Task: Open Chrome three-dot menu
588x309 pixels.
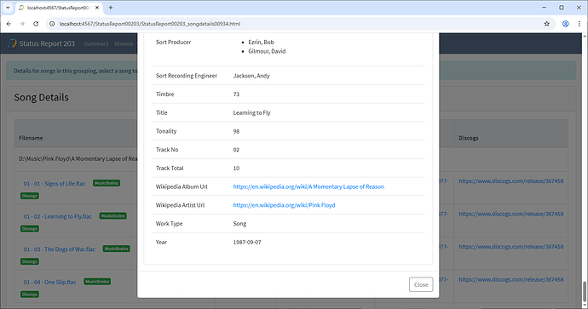Action: [579, 24]
